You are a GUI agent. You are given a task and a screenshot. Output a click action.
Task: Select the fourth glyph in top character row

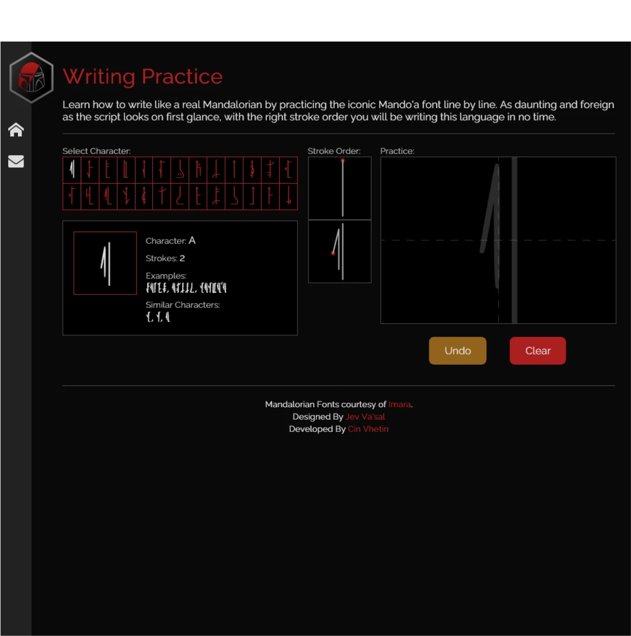coord(126,170)
